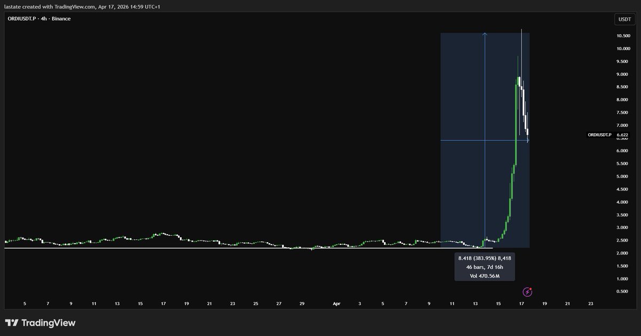Click date 29 on the time axis
Image resolution: width=641 pixels, height=336 pixels.
(302, 303)
